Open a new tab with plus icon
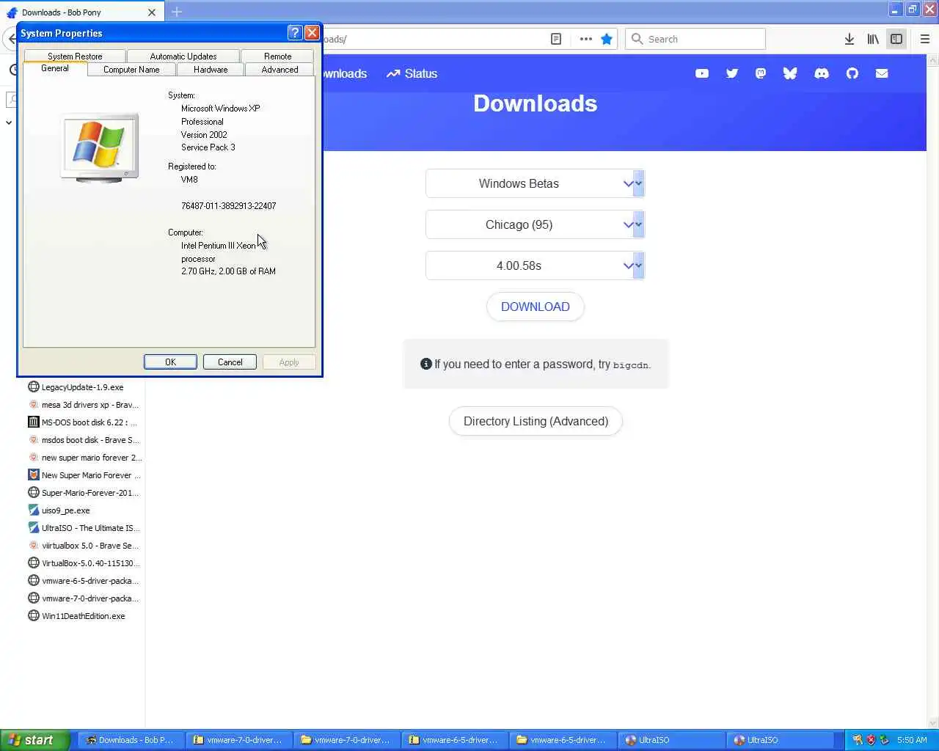 click(177, 12)
